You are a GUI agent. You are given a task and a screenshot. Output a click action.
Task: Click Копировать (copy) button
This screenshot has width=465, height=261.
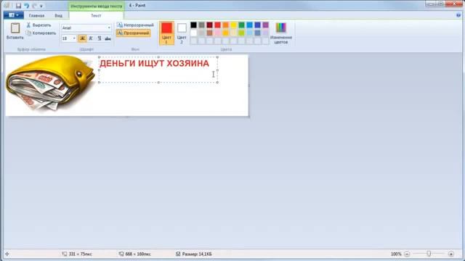(41, 33)
